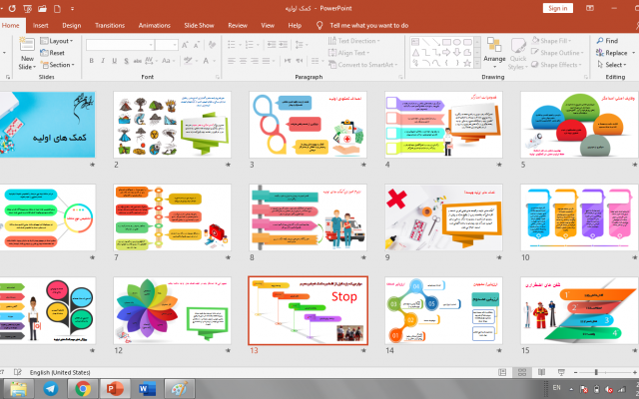
Task: Click the New Slide button
Action: click(x=27, y=54)
